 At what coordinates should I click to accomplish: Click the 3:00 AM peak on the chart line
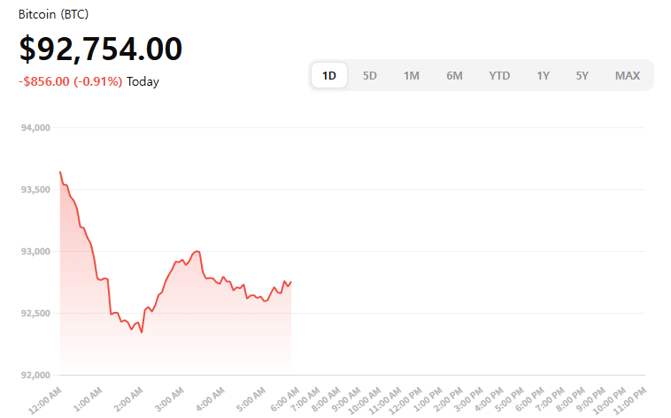(197, 251)
